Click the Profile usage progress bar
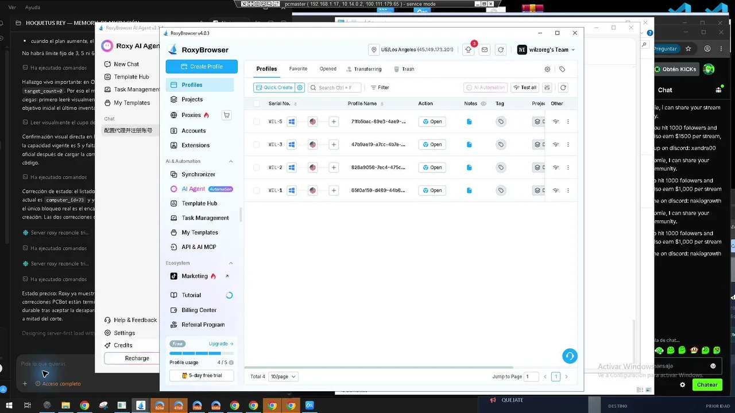This screenshot has width=735, height=413. coord(202,353)
